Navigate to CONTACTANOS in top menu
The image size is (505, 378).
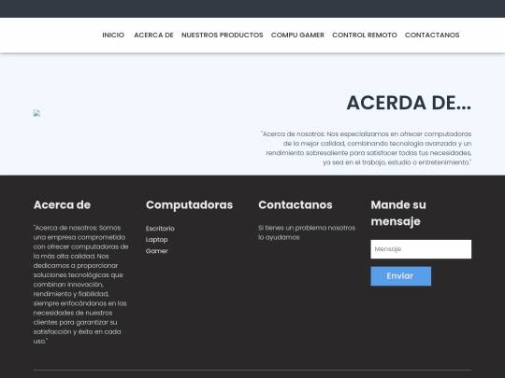pos(432,35)
